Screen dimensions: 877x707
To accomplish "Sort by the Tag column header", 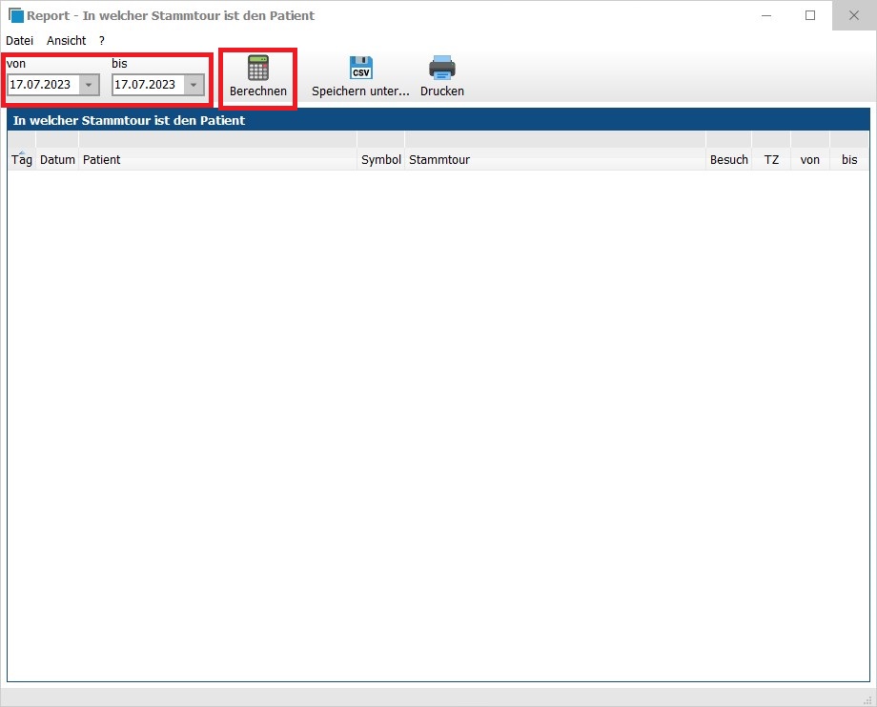I will click(x=22, y=159).
